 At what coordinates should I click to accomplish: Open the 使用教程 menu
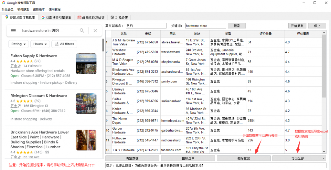pos(54,9)
